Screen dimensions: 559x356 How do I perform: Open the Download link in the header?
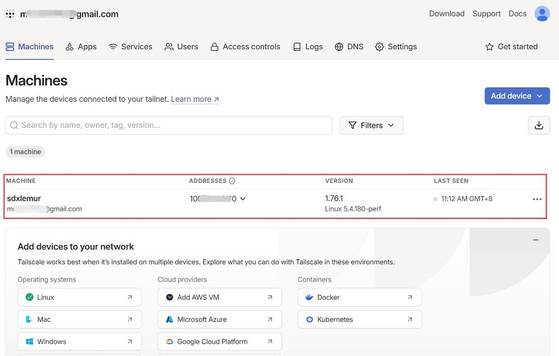447,14
